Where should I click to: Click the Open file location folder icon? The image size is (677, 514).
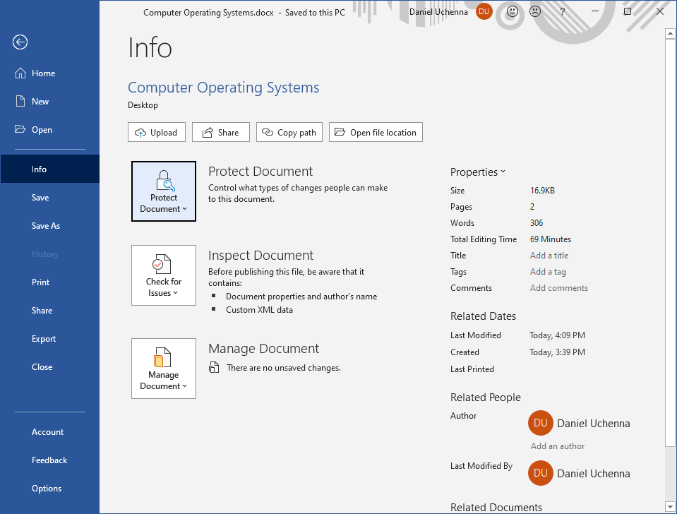click(x=341, y=132)
